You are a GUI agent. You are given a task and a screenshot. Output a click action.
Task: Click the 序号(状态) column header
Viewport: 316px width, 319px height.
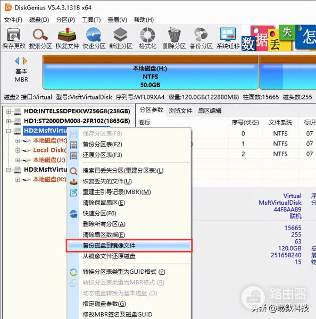tap(245, 122)
